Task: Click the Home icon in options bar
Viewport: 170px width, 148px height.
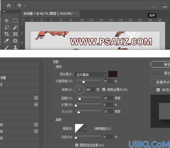Action: 9,5
